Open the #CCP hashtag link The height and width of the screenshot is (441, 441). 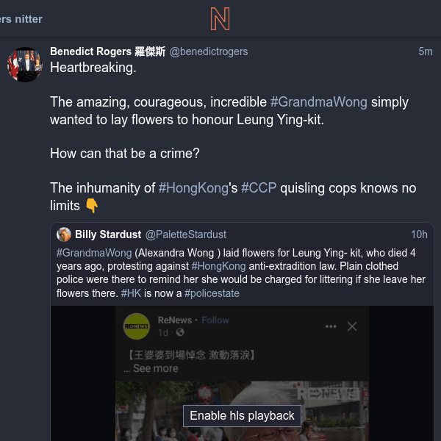point(259,188)
